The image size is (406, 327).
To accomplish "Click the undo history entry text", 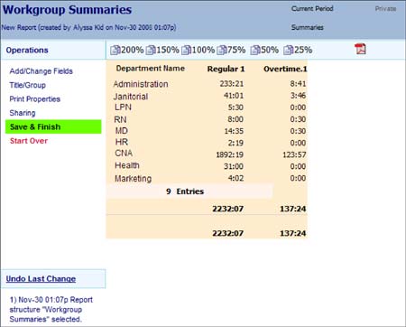I will click(51, 310).
